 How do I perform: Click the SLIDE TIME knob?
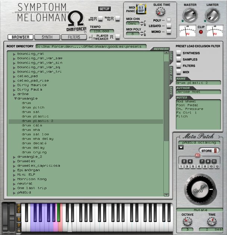click(160, 12)
